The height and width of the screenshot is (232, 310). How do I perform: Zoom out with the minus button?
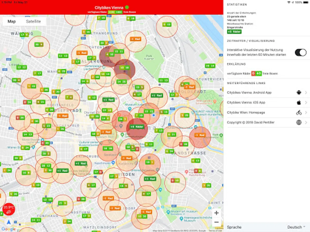[216, 222]
